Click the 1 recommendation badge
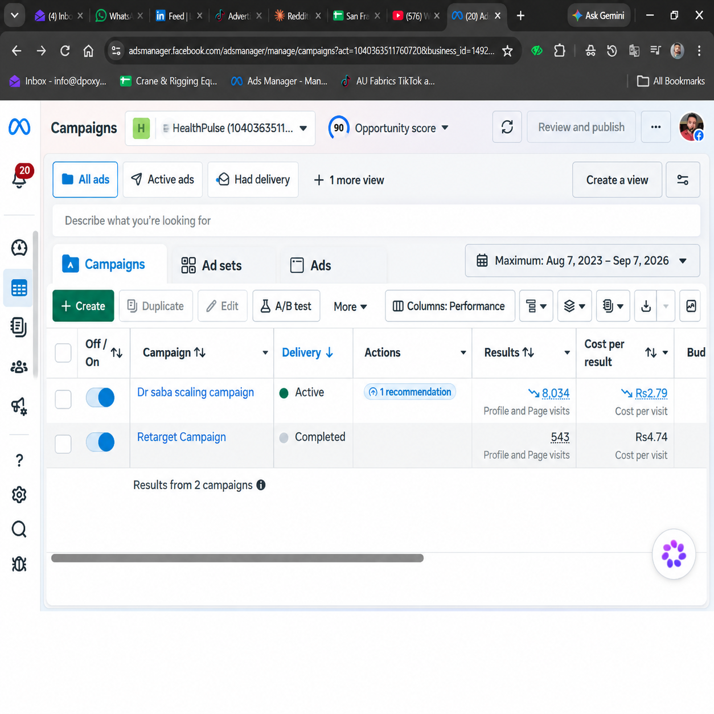714x714 pixels. 410,392
